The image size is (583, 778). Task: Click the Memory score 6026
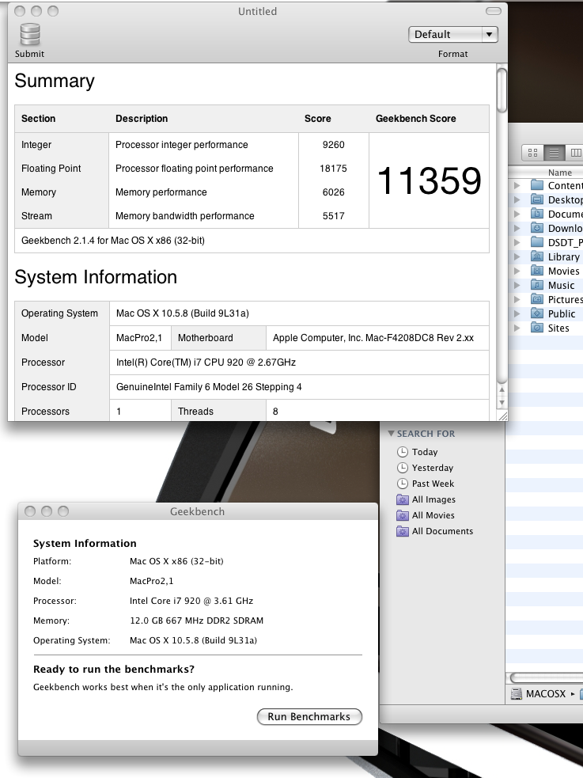pyautogui.click(x=333, y=192)
